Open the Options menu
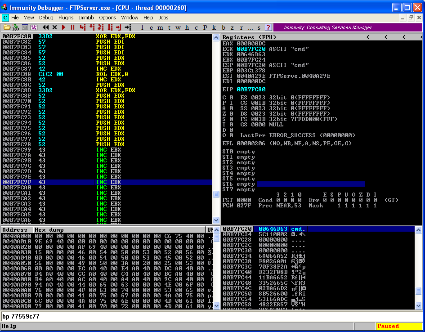Viewport: 425px width, 332px height. [107, 18]
